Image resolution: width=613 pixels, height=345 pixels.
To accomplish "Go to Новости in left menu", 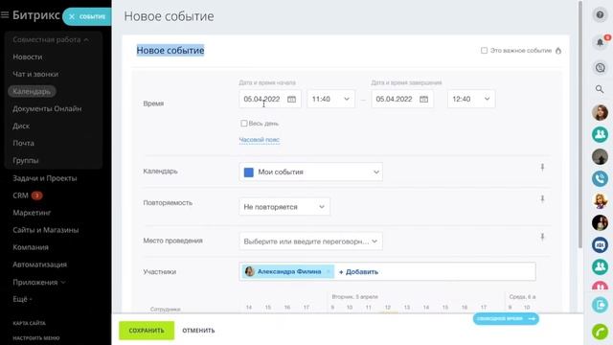I will pyautogui.click(x=28, y=57).
